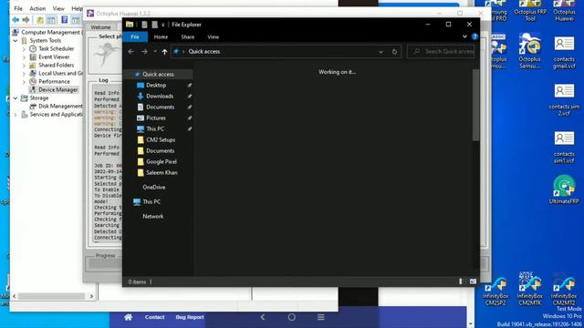Screen dimensions: 584x328
Task: Open Octoplus Huawei desktop shortcut
Action: click(564, 10)
